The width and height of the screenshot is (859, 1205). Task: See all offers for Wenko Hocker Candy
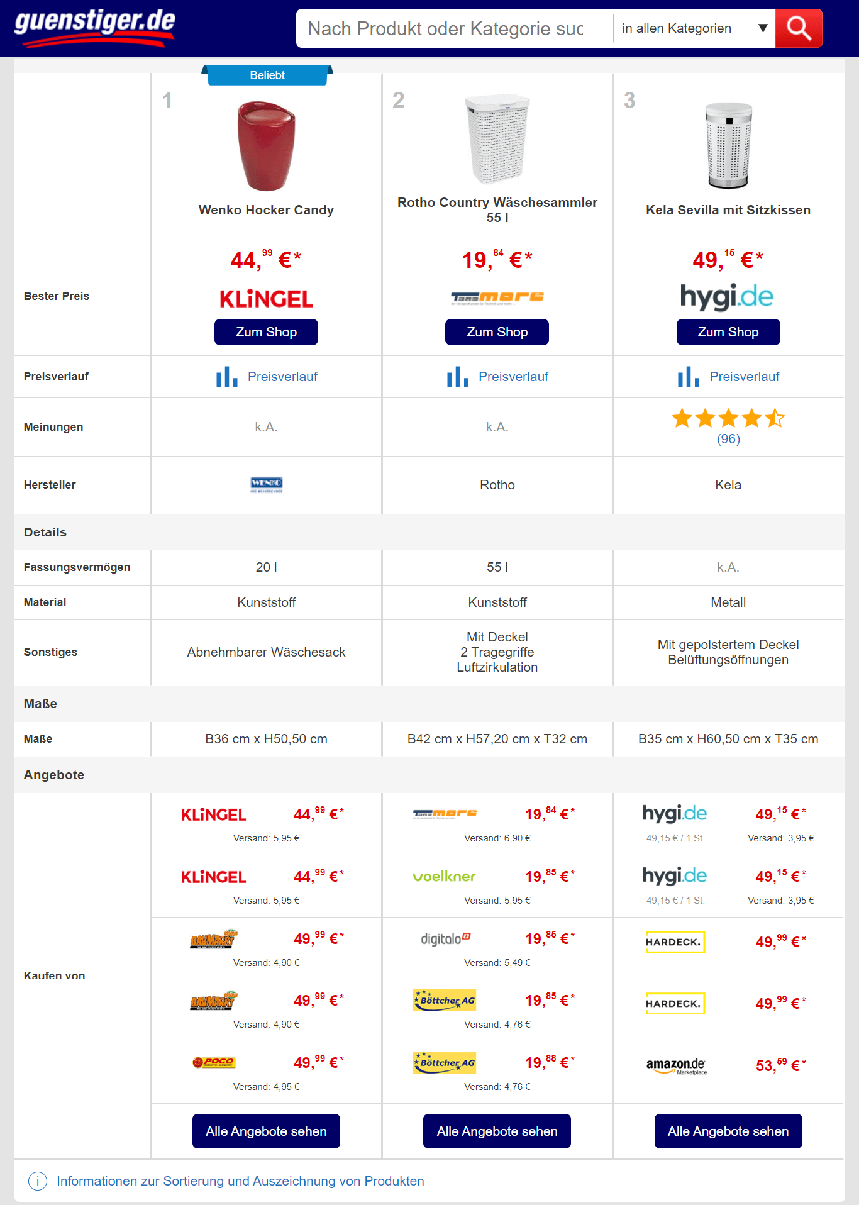pyautogui.click(x=266, y=1131)
